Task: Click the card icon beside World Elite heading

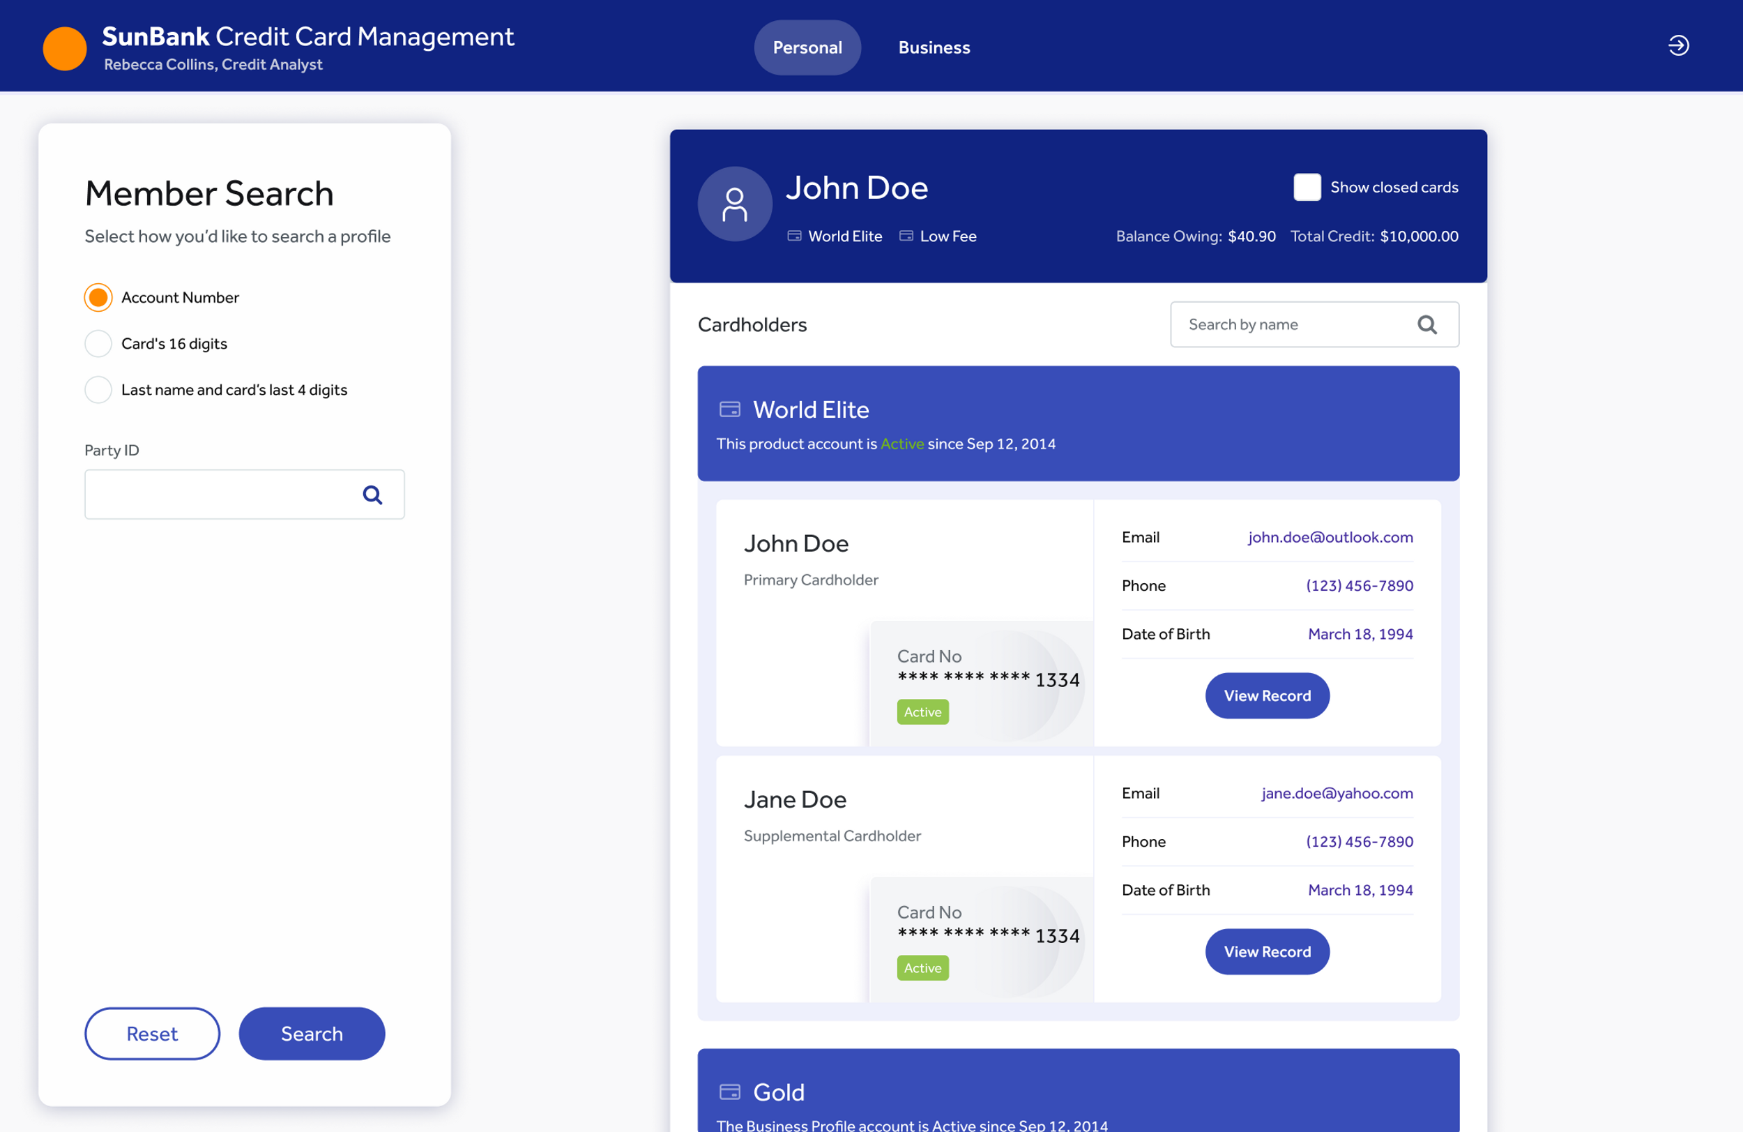Action: 729,409
